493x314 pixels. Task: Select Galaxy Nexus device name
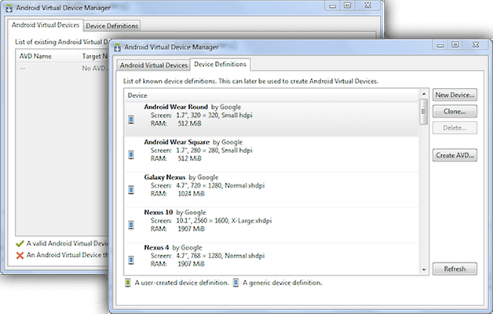coord(165,177)
